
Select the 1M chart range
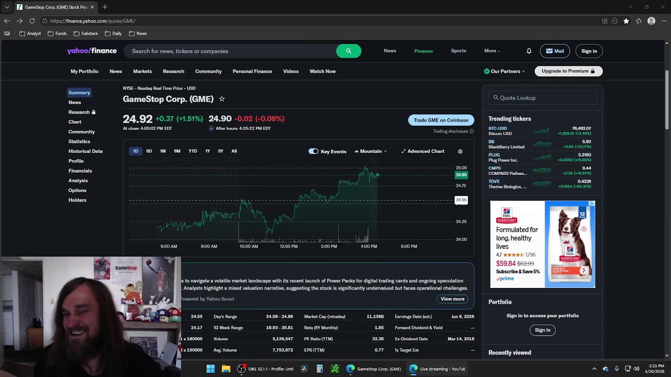[x=163, y=151]
